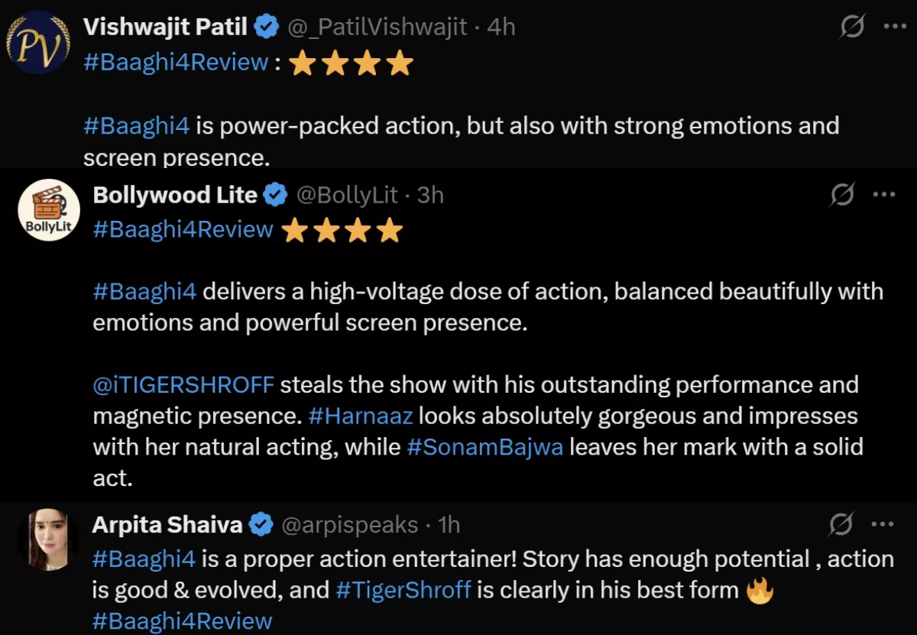The height and width of the screenshot is (635, 917).
Task: Click the Bollywood Lite display name
Action: pyautogui.click(x=174, y=196)
